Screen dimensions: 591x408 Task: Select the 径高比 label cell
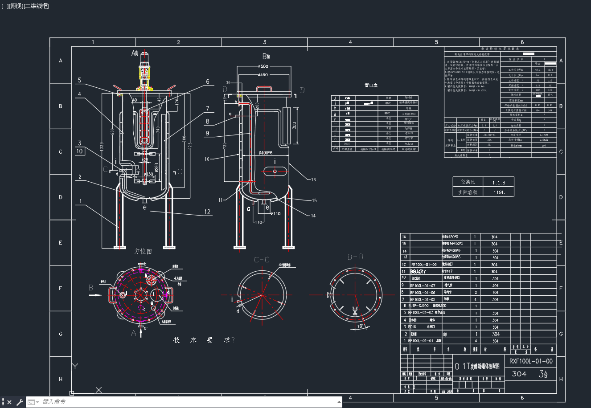click(x=468, y=182)
